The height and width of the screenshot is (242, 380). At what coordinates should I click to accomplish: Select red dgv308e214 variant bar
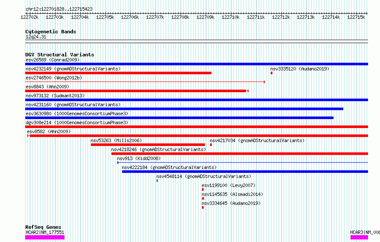click(196, 127)
